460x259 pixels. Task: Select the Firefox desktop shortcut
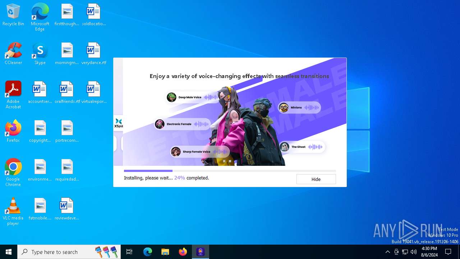click(x=13, y=131)
